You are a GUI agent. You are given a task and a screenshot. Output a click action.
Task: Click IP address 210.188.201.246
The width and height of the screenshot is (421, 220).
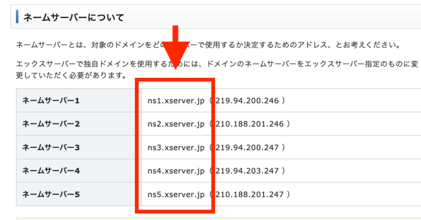point(249,124)
